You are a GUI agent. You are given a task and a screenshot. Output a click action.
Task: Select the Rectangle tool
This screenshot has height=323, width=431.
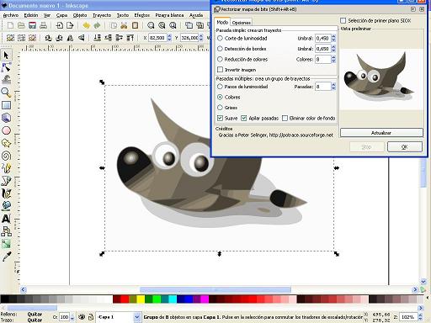click(x=6, y=105)
